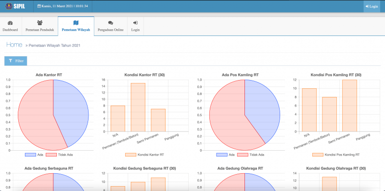Toggle Ada legend in Ada Pos Kamling RT chart
The width and height of the screenshot is (385, 191).
click(225, 155)
